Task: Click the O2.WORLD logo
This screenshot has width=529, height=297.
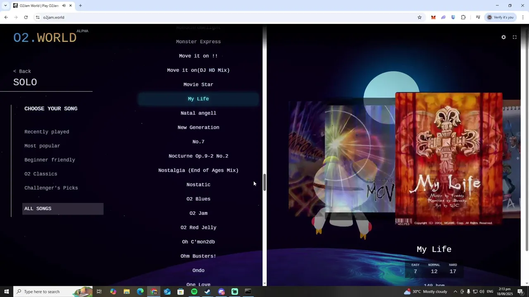Action: click(x=45, y=38)
